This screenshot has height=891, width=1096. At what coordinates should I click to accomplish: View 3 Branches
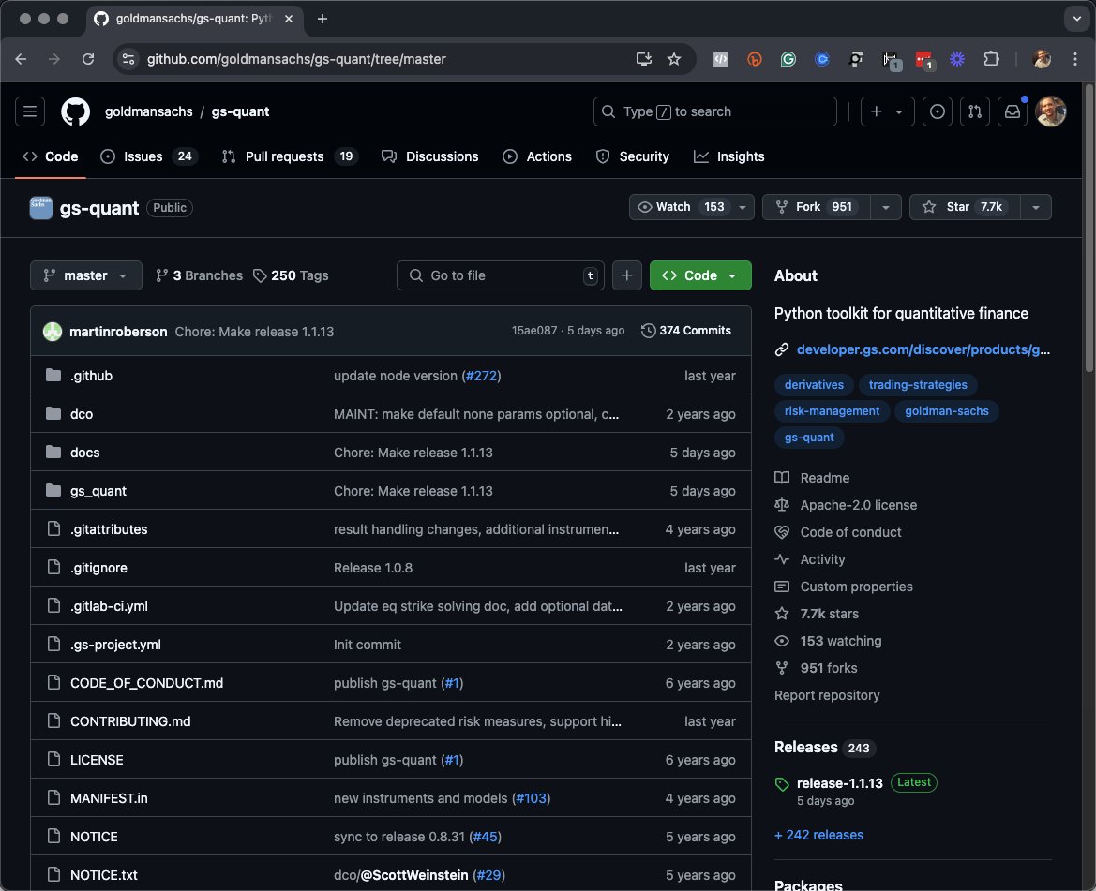199,275
